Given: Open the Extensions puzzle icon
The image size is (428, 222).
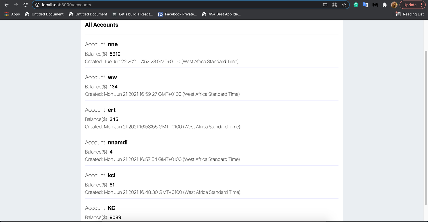Looking at the screenshot, I should tap(385, 5).
